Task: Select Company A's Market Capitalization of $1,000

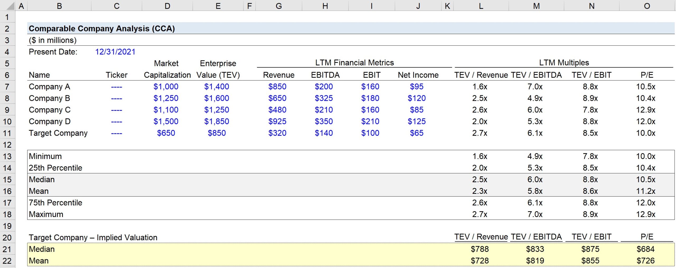Action: pyautogui.click(x=166, y=87)
